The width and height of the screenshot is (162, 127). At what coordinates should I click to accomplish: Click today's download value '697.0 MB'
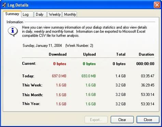(x=59, y=76)
